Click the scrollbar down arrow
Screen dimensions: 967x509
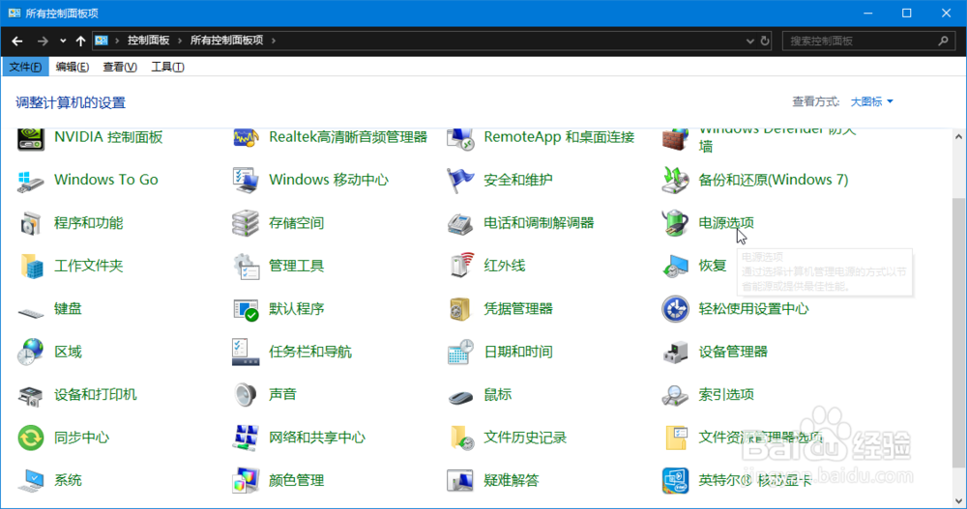[958, 500]
